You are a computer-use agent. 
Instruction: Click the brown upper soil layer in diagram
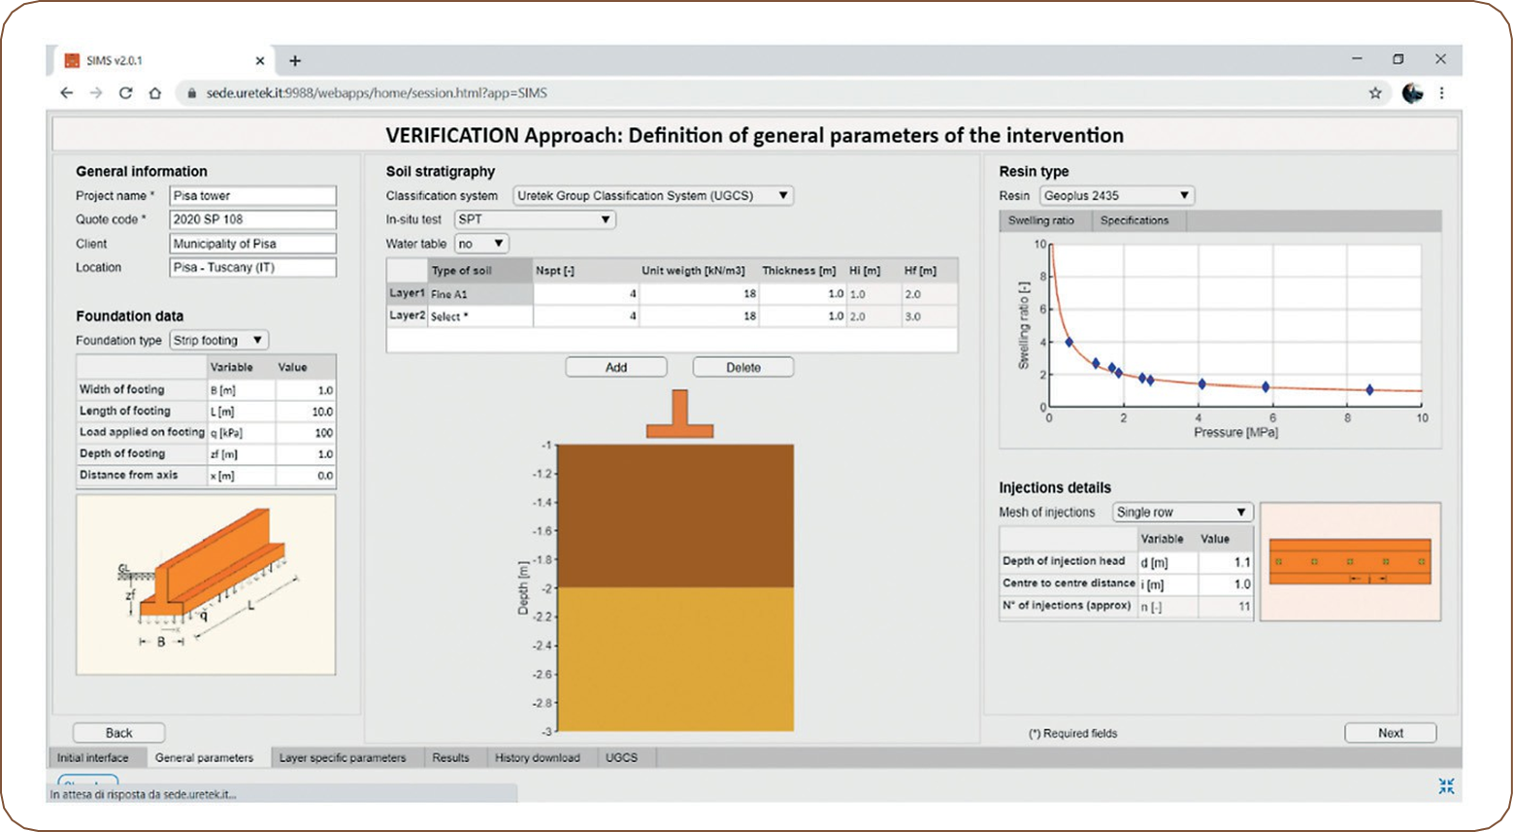[x=677, y=516]
